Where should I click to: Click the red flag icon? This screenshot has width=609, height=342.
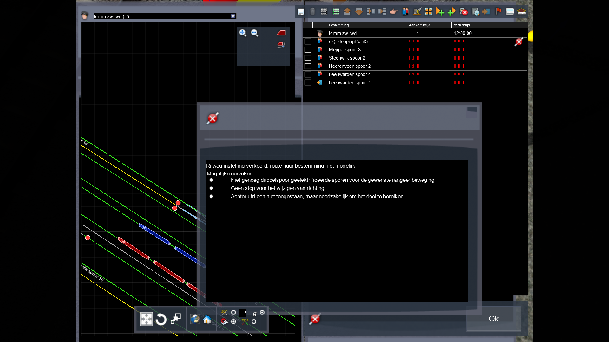pyautogui.click(x=498, y=12)
